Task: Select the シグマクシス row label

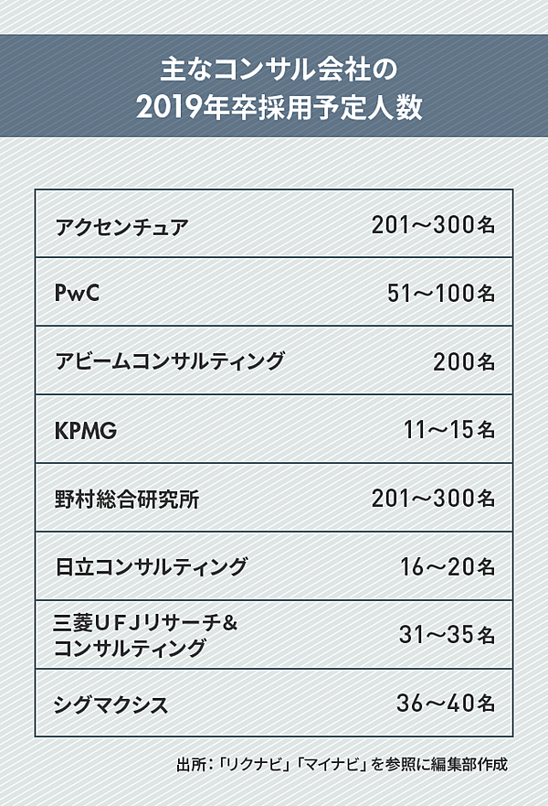Action: [112, 704]
